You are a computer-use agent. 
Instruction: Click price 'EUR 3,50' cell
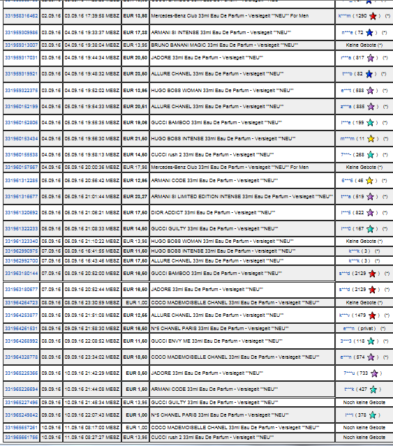(135, 373)
